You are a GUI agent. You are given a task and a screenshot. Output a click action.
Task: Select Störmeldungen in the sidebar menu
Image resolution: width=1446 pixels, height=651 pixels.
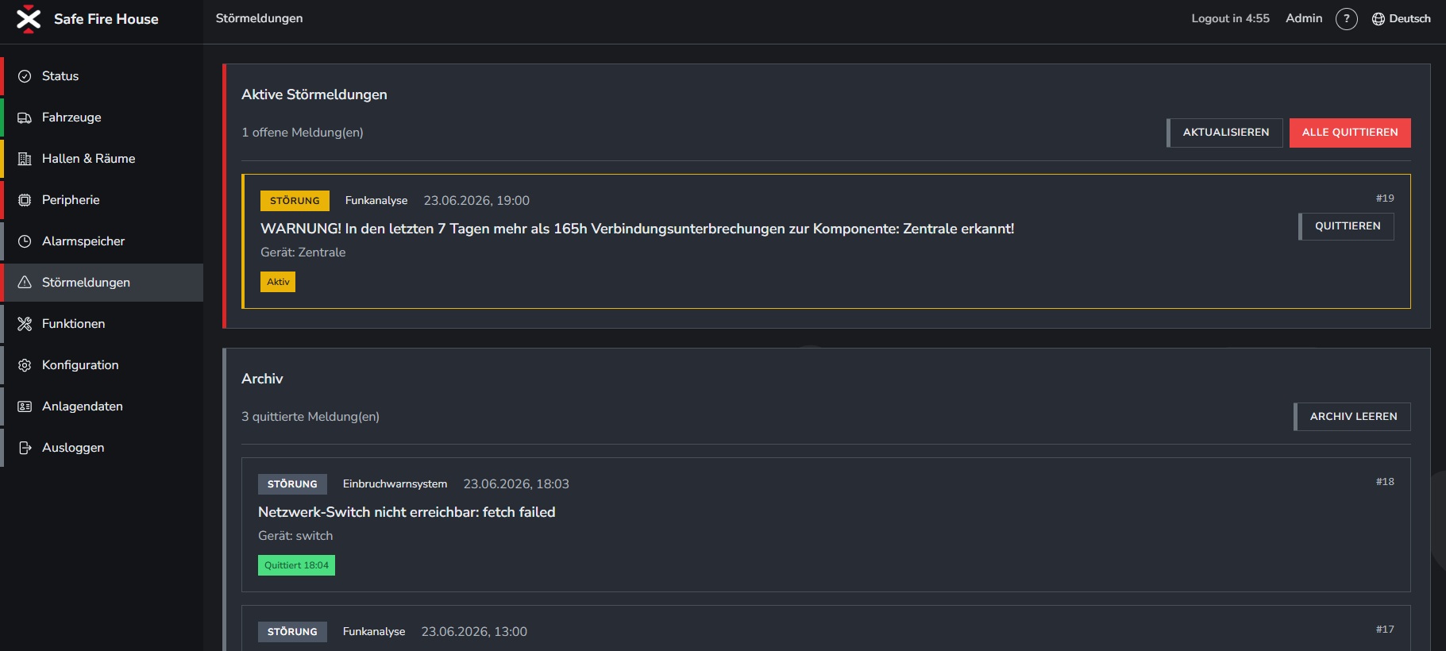[102, 283]
